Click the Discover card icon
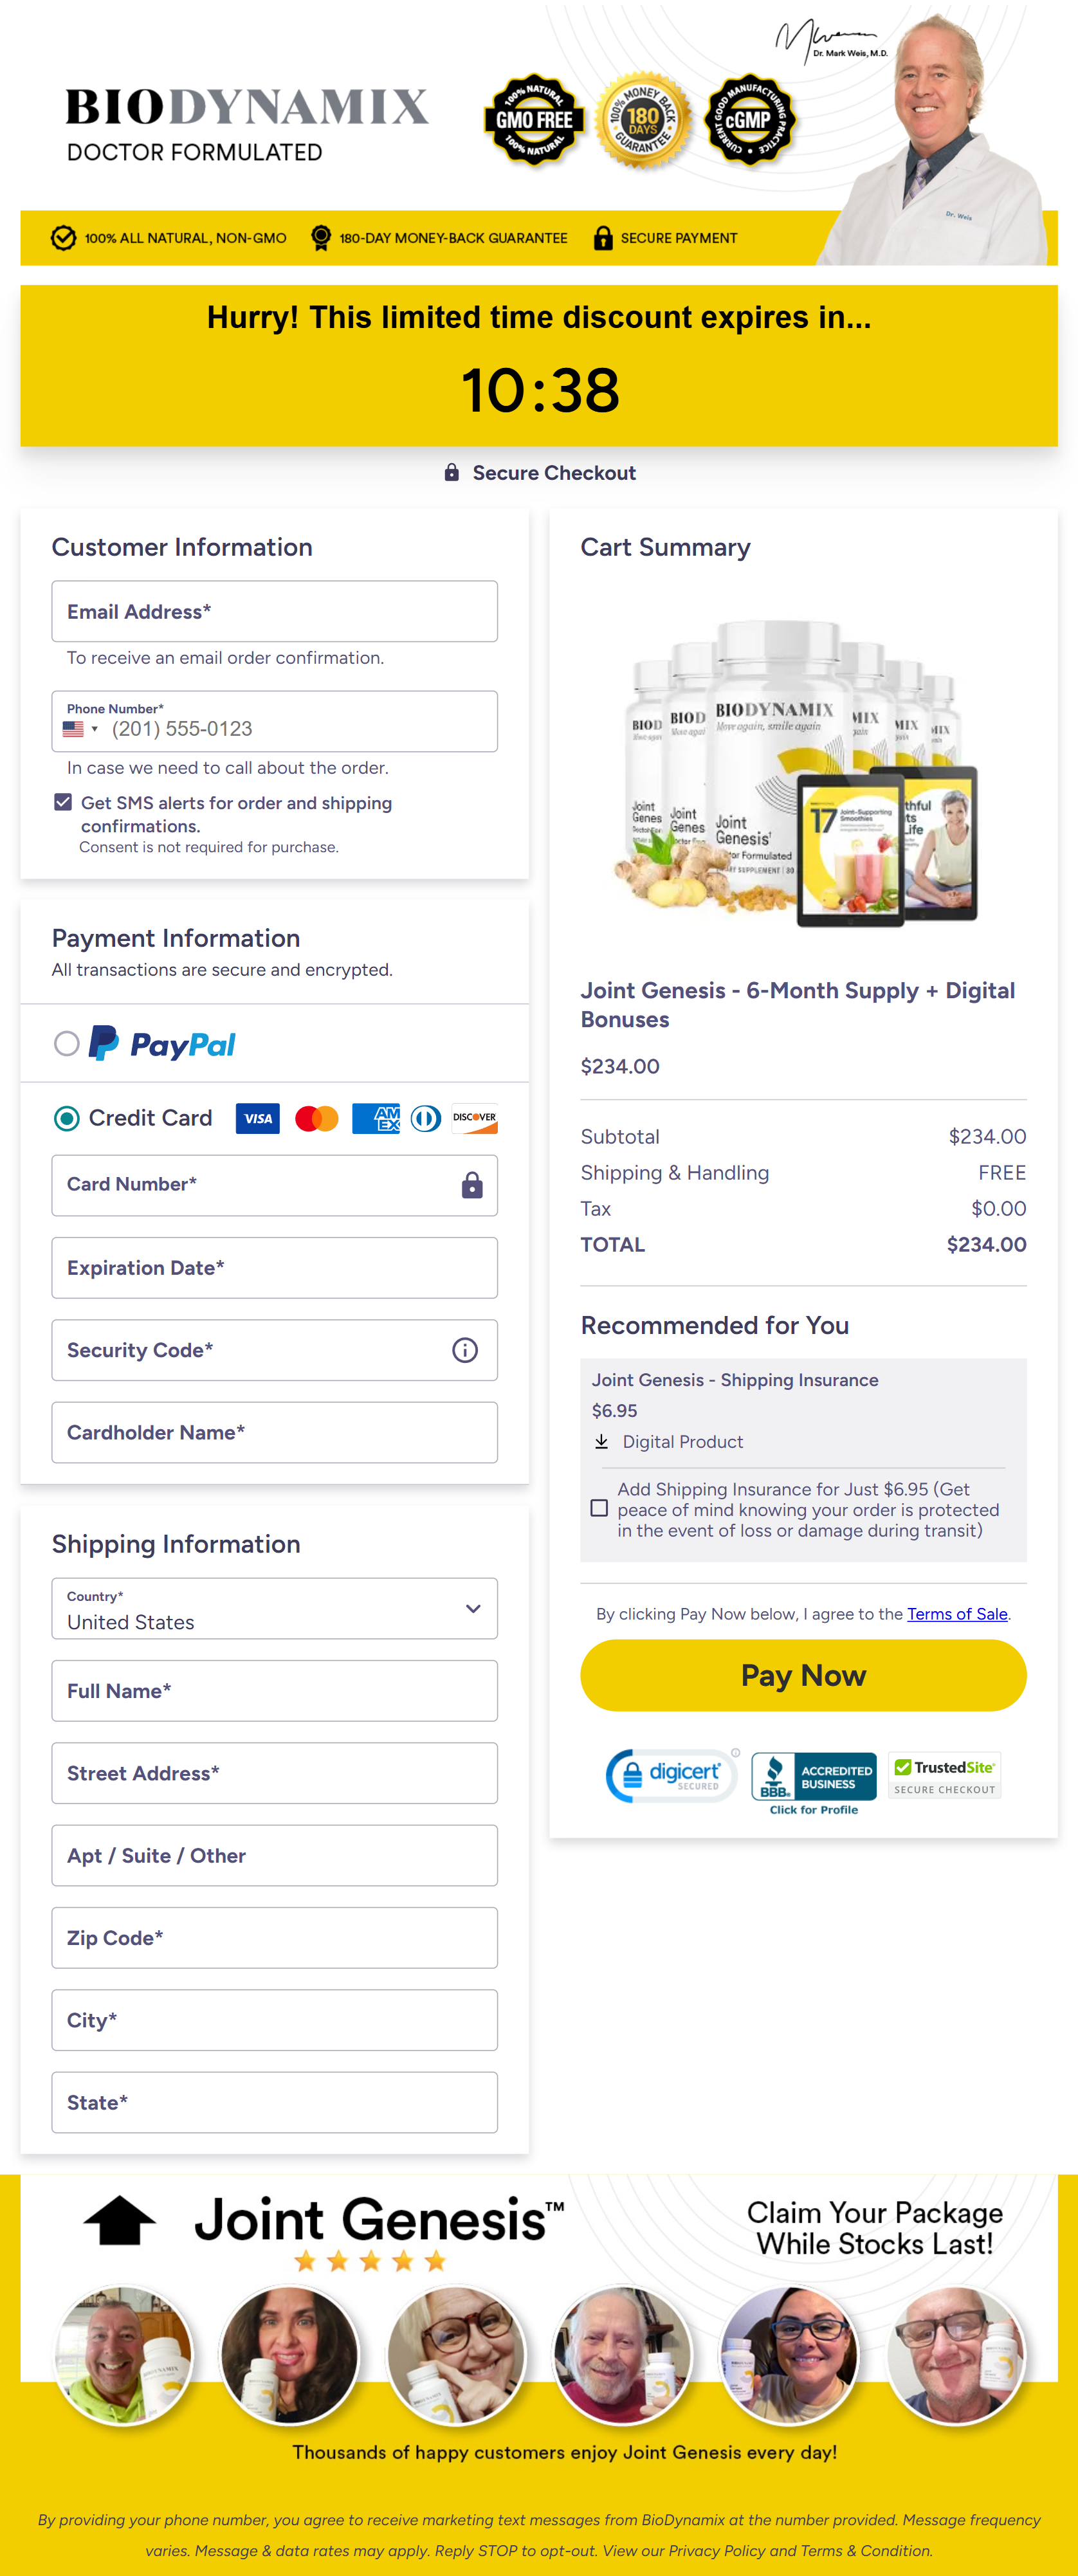 (x=475, y=1118)
